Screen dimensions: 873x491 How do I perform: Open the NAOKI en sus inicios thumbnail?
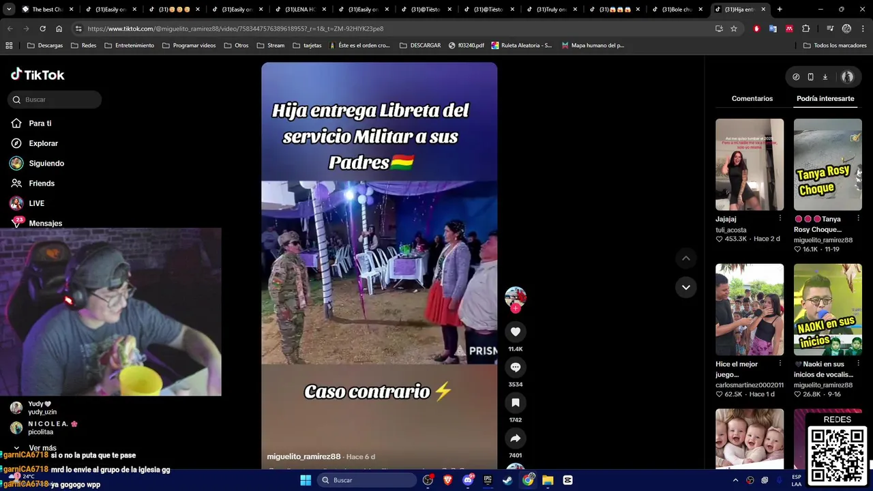pos(828,310)
